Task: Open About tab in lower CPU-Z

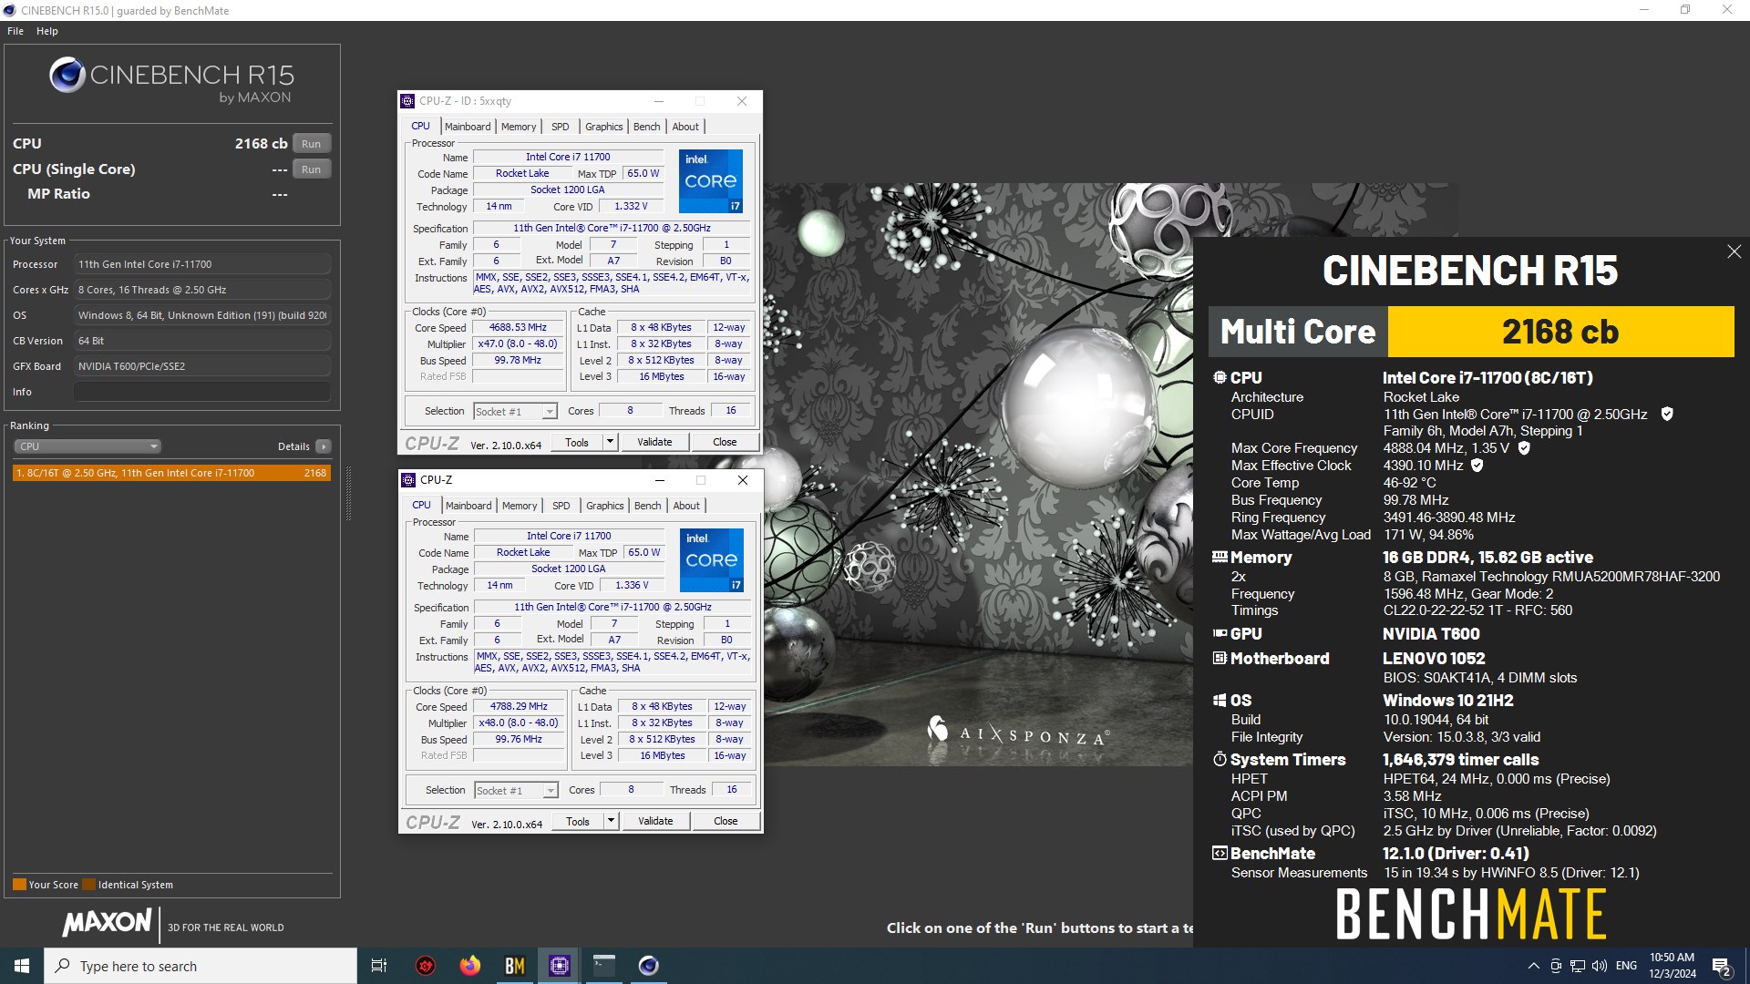Action: (x=687, y=506)
